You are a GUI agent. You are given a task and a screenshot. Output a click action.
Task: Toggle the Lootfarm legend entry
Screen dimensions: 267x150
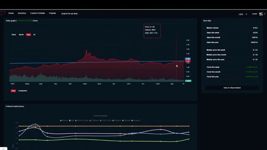pyautogui.click(x=117, y=120)
